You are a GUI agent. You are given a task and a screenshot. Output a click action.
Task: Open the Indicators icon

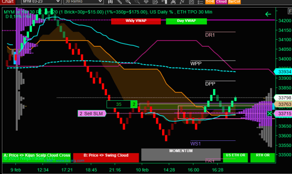(x=182, y=2)
